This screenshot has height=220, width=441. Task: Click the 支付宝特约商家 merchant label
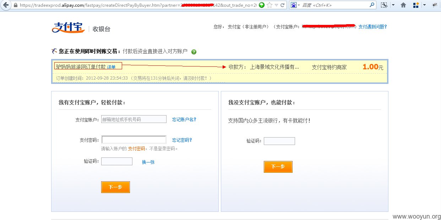point(329,67)
